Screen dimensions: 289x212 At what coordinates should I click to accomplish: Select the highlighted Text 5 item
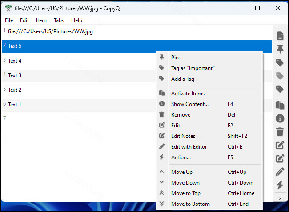click(137, 47)
